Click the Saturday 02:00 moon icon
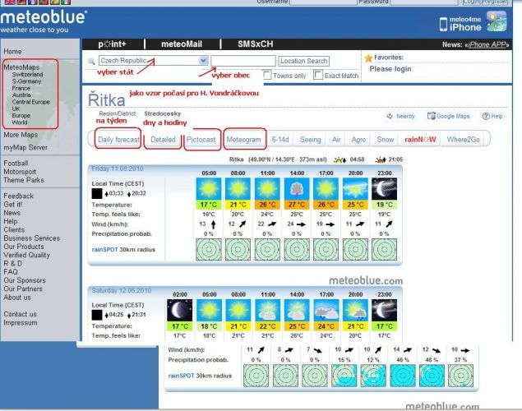This screenshot has height=411, width=522. pyautogui.click(x=179, y=310)
